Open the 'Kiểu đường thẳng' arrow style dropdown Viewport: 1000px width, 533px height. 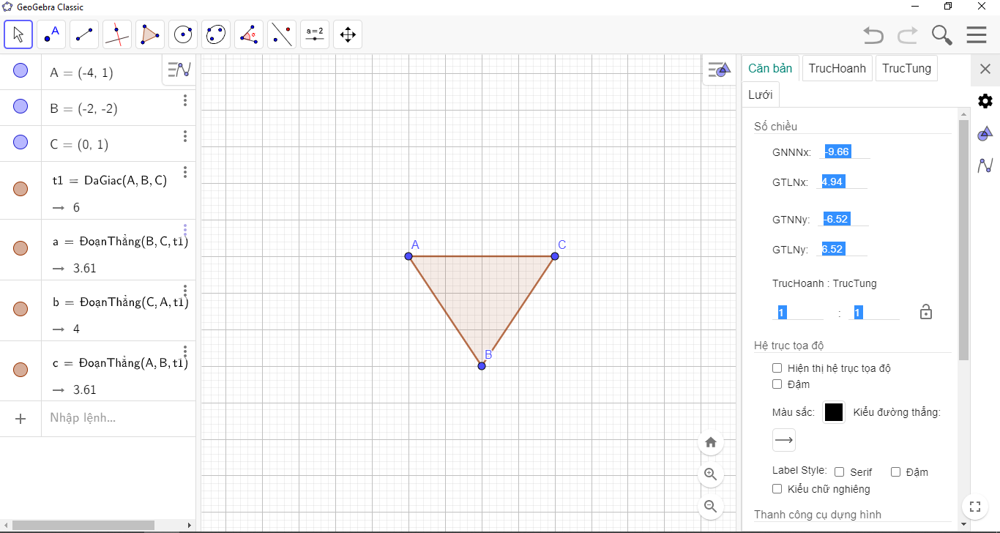coord(783,440)
